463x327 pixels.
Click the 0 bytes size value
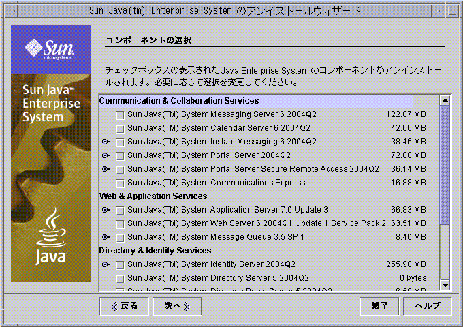[x=413, y=278]
